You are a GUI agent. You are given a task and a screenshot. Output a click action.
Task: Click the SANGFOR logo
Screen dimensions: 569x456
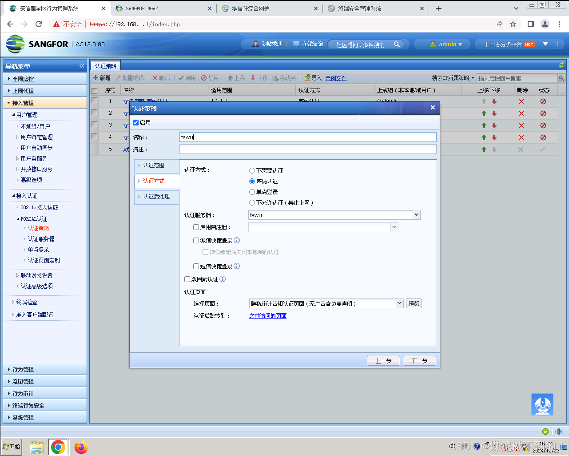tap(37, 44)
